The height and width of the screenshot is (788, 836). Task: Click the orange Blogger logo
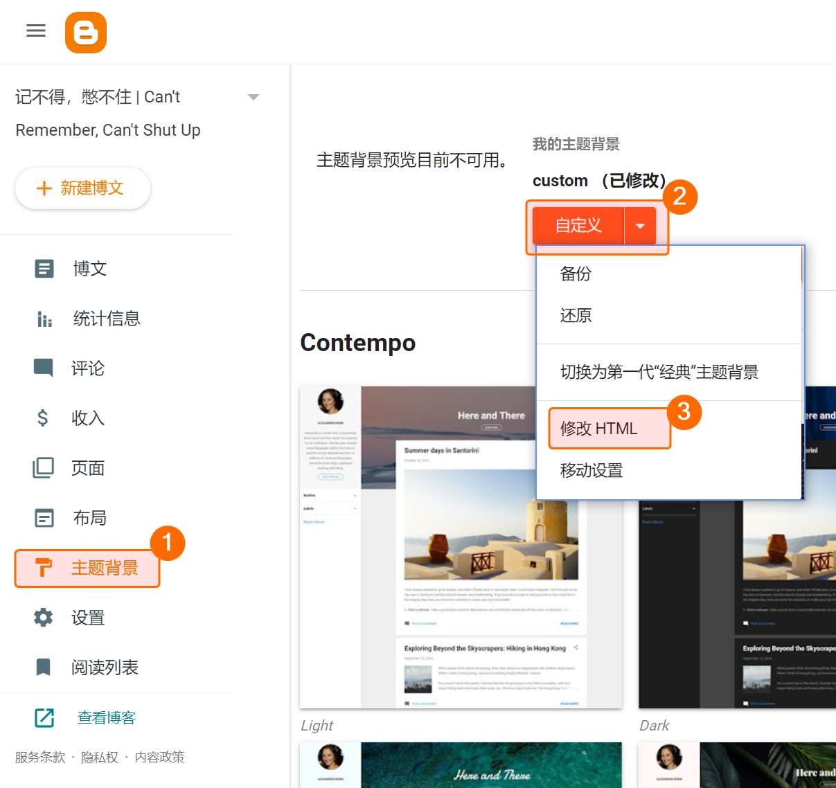tap(86, 33)
